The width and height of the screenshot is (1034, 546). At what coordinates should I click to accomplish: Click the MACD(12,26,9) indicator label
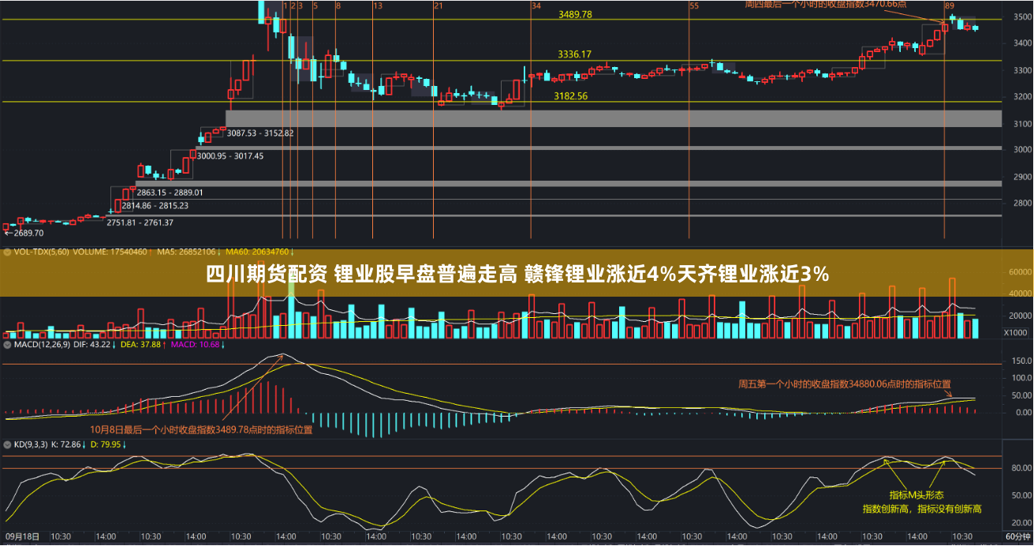coord(42,345)
